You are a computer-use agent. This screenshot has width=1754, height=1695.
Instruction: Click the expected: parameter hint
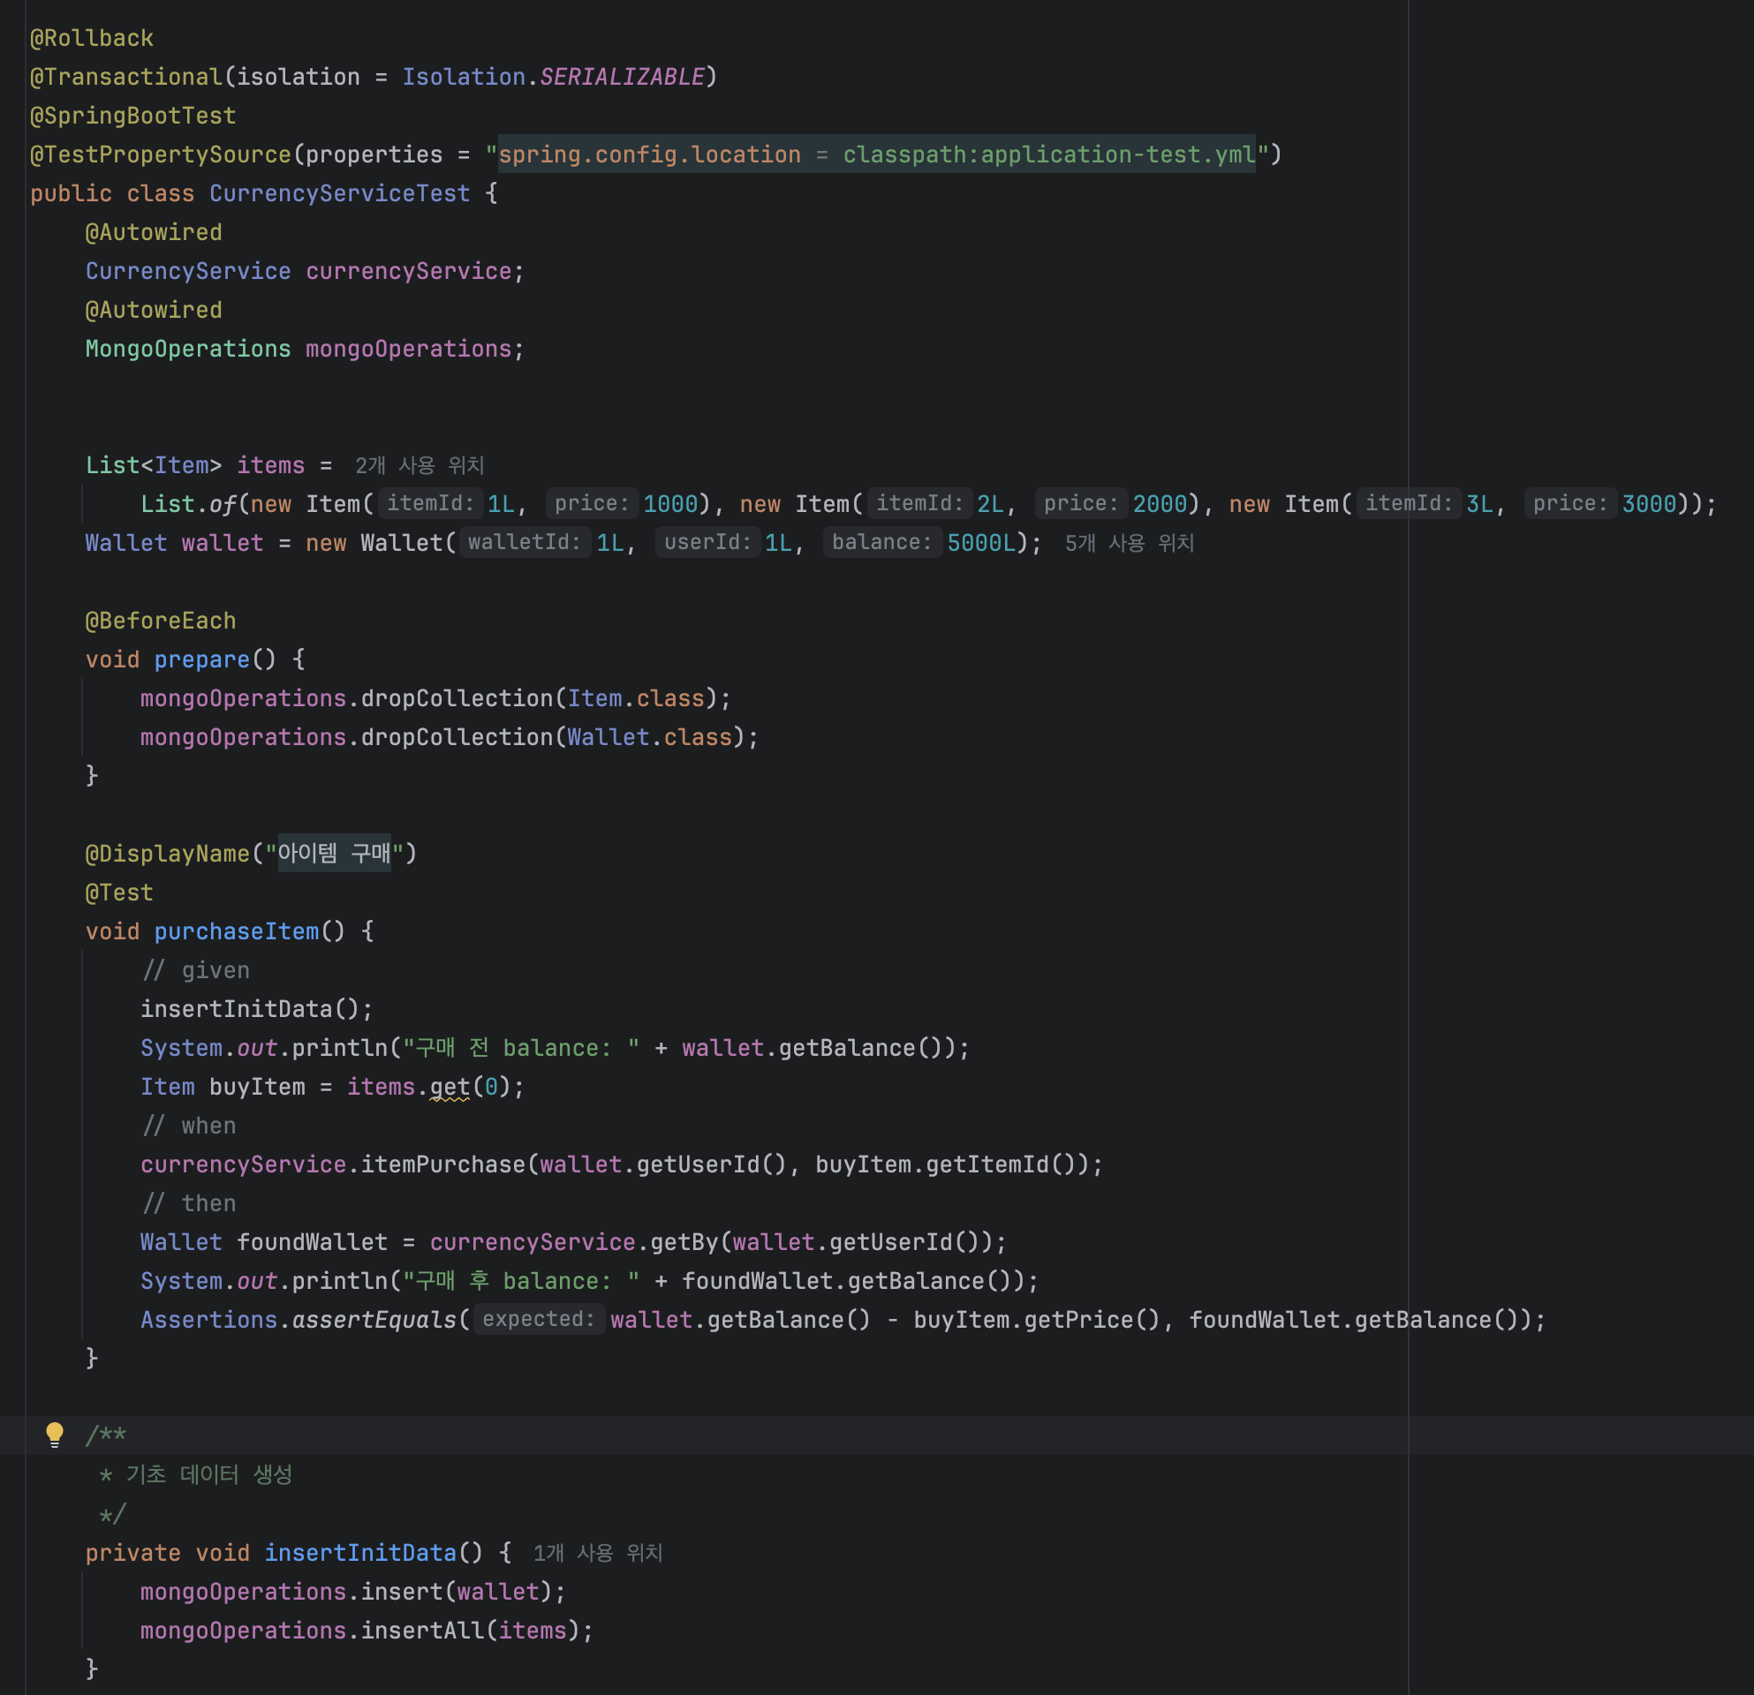(539, 1319)
